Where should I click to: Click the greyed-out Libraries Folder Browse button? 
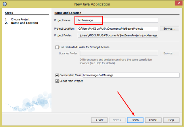tap(169, 53)
